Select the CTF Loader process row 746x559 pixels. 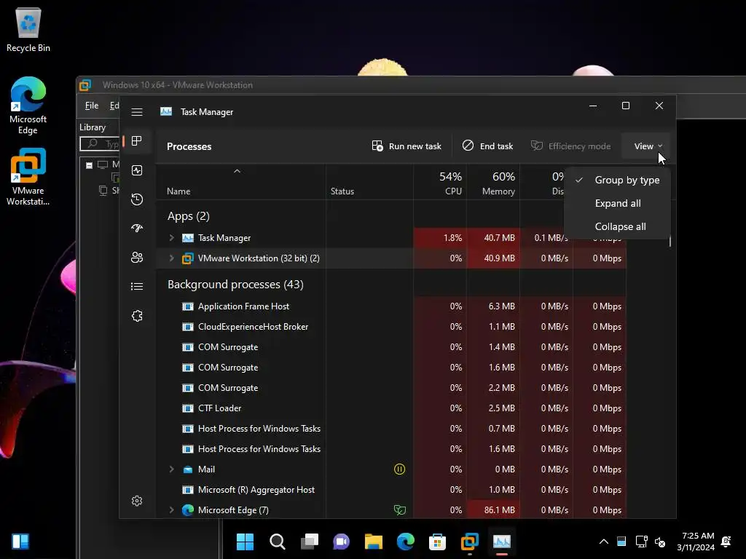click(x=390, y=408)
